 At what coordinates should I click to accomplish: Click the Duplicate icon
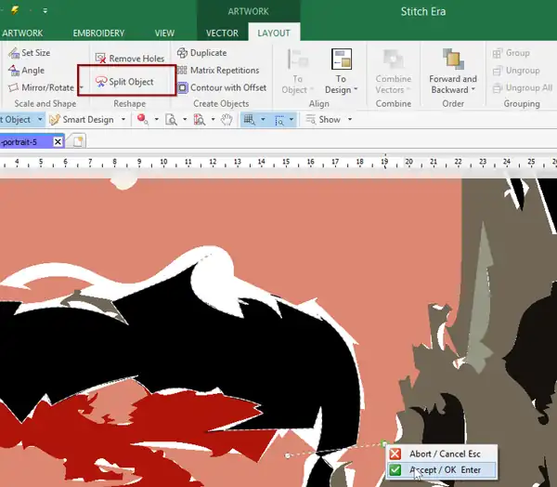pyautogui.click(x=182, y=53)
